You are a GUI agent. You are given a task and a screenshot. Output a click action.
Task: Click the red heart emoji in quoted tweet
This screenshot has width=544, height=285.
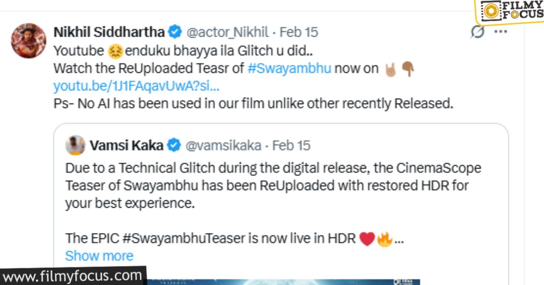click(367, 238)
